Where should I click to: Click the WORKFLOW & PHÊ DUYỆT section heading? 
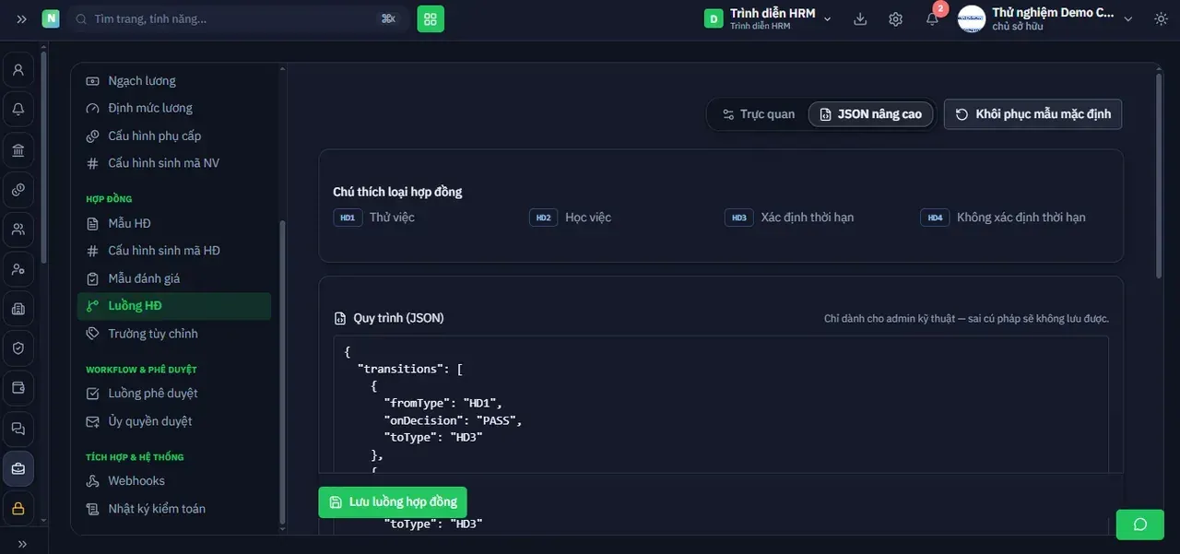click(x=141, y=370)
